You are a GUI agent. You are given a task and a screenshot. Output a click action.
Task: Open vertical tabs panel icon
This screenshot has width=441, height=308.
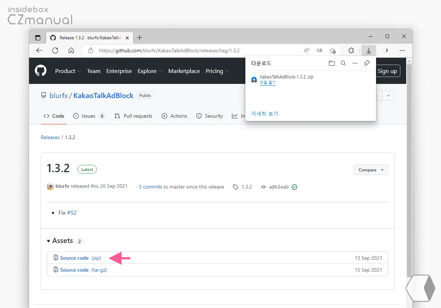(38, 37)
